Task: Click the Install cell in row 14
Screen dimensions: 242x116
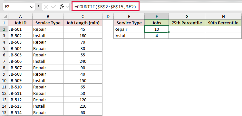Action: 48,106
